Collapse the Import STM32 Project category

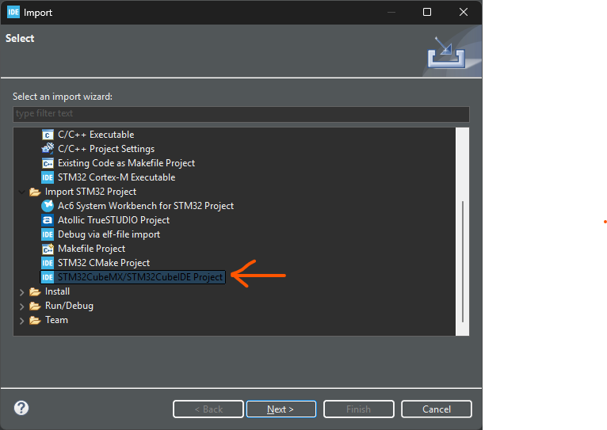coord(21,192)
